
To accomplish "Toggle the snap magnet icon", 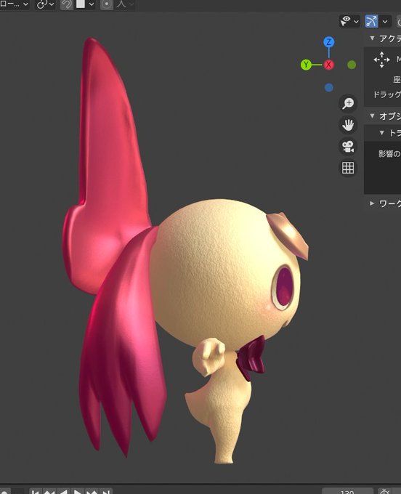I will [67, 4].
